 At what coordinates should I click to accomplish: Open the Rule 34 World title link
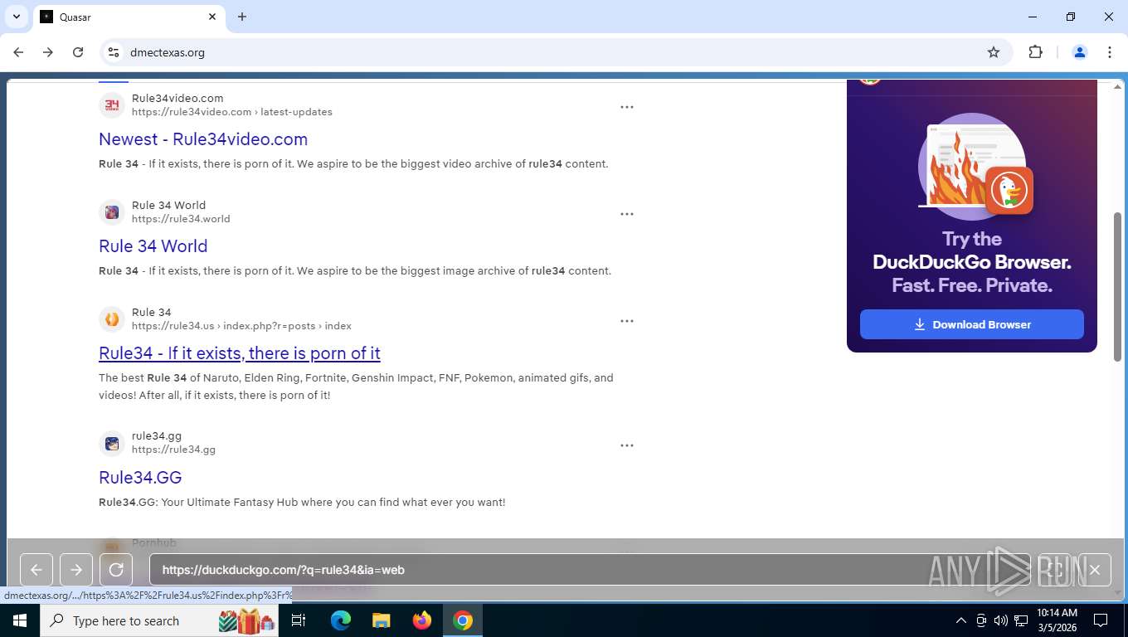[153, 246]
